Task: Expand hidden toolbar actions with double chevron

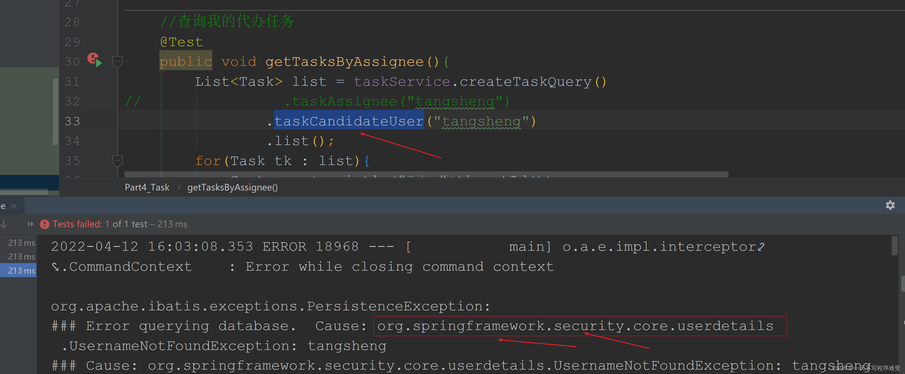Action: 30,224
